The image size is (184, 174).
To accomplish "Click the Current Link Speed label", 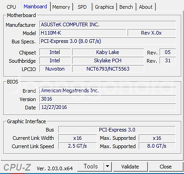I will [33, 146].
